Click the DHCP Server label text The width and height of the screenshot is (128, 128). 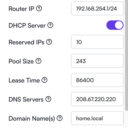tap(27, 26)
